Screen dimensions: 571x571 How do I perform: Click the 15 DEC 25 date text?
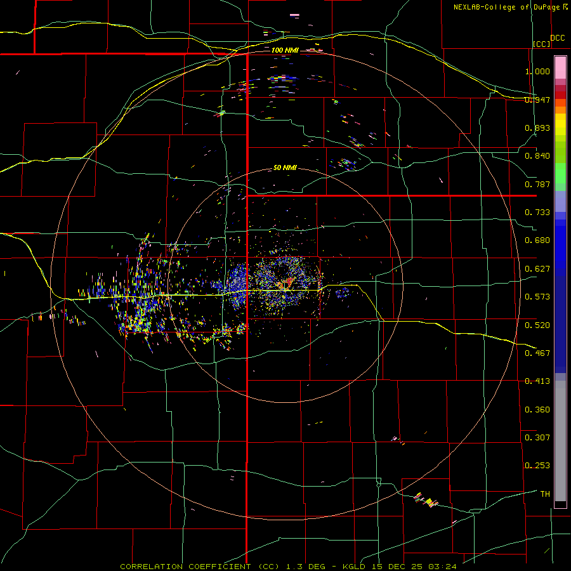[398, 567]
